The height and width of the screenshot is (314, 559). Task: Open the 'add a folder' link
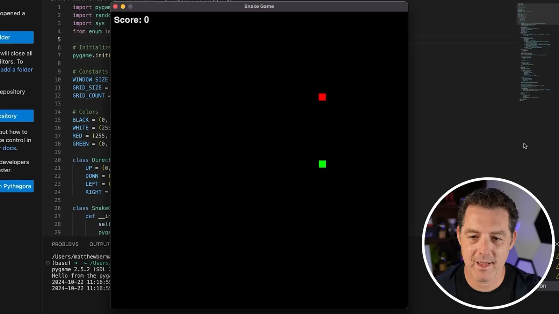(16, 69)
